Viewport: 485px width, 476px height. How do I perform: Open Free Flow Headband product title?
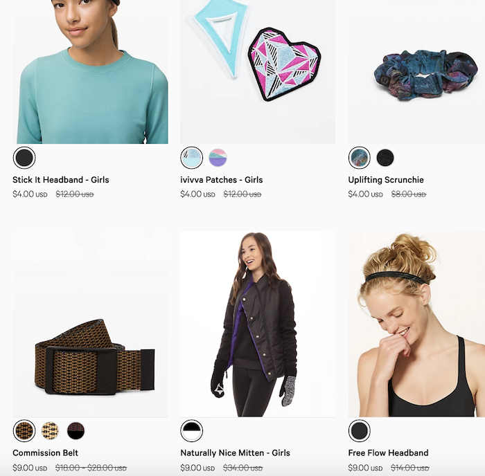388,453
